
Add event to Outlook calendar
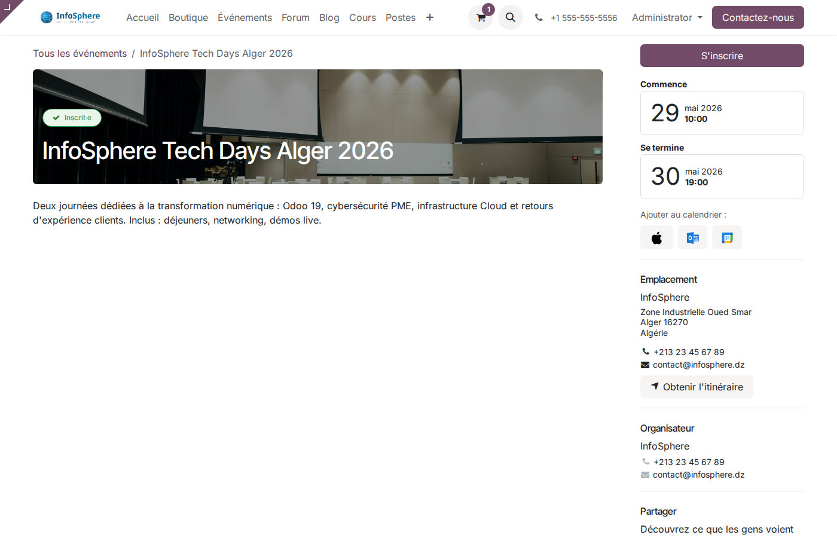[692, 237]
